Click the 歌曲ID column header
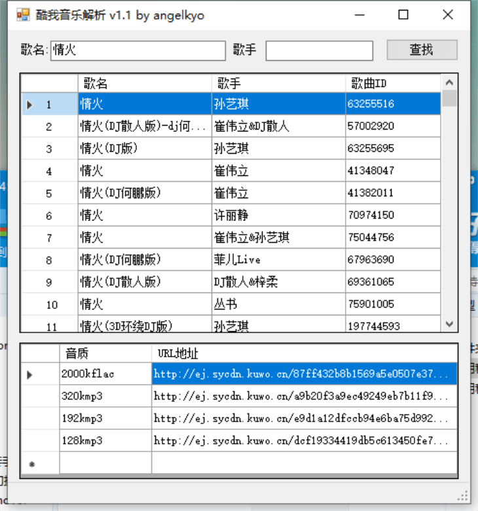 pos(393,84)
